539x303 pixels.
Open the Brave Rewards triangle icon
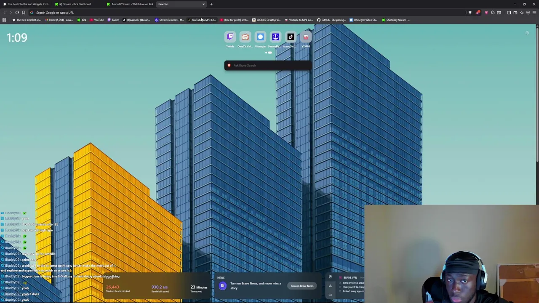point(478,13)
